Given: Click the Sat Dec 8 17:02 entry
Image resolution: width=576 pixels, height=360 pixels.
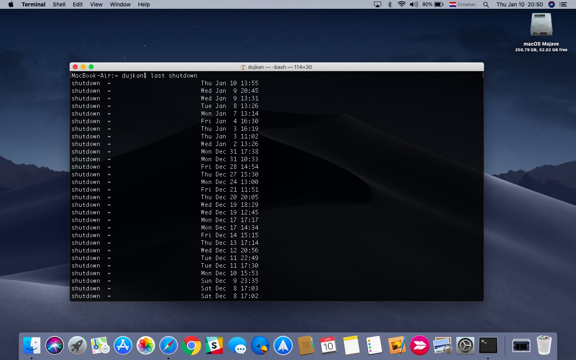Looking at the screenshot, I should [230, 296].
